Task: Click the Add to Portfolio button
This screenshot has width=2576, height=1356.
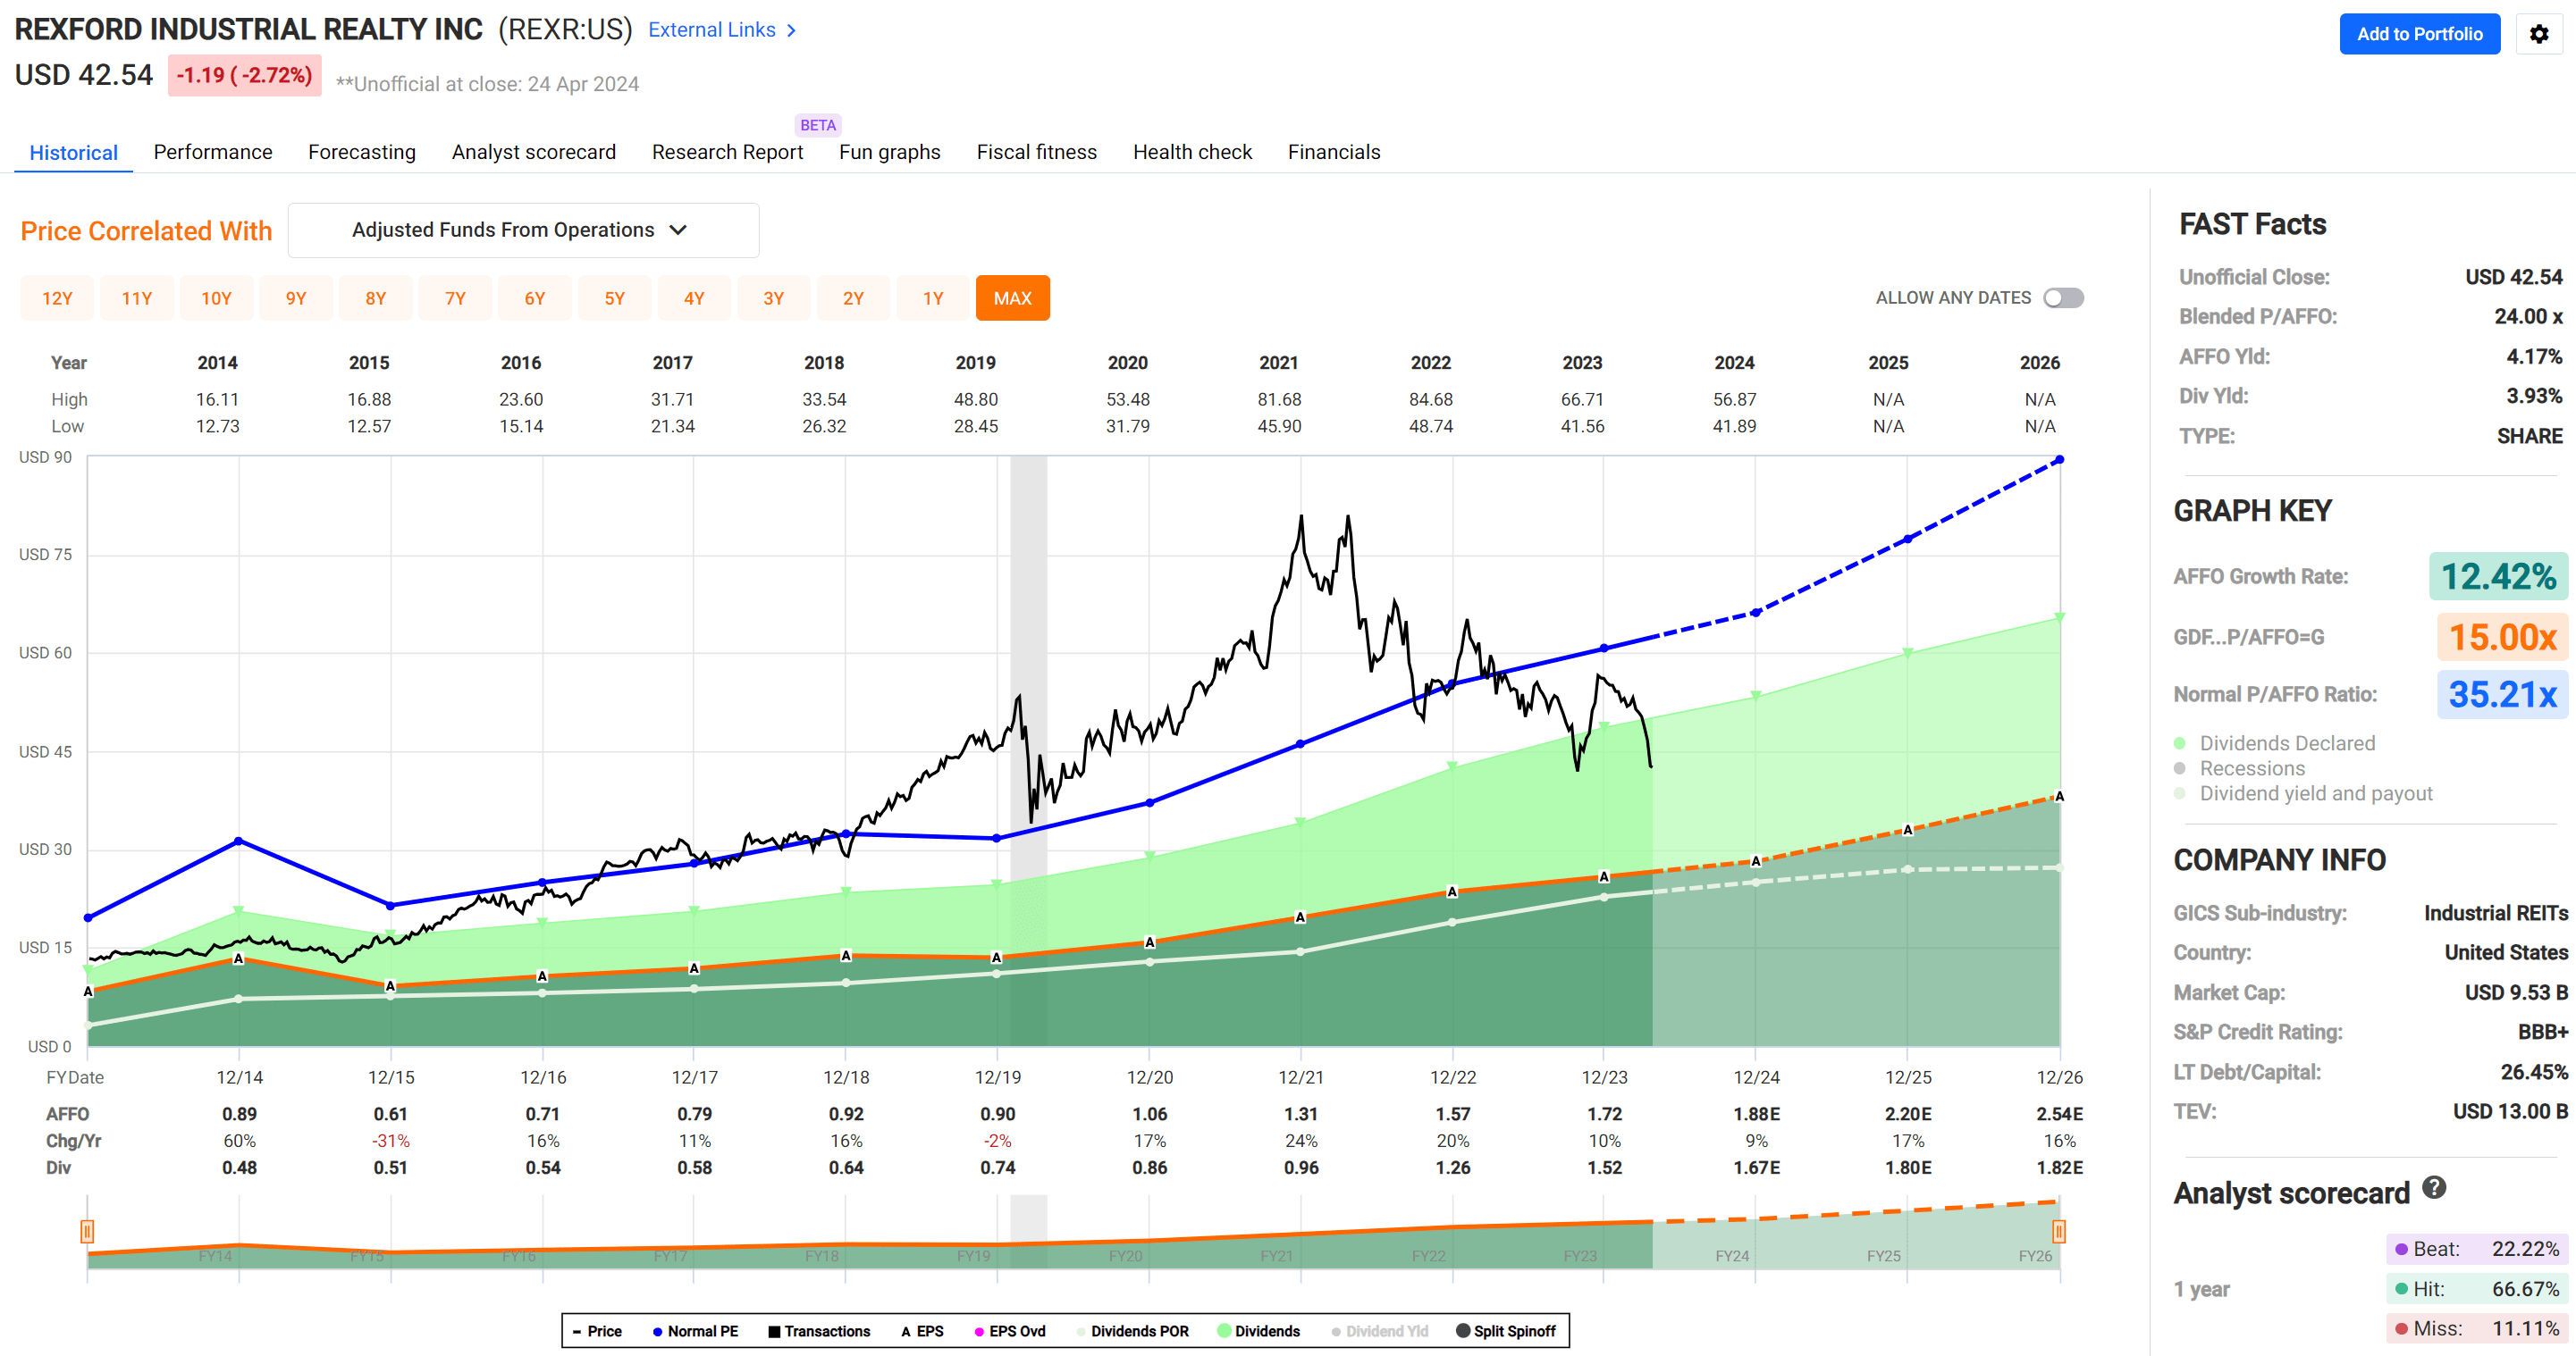Action: point(2419,33)
